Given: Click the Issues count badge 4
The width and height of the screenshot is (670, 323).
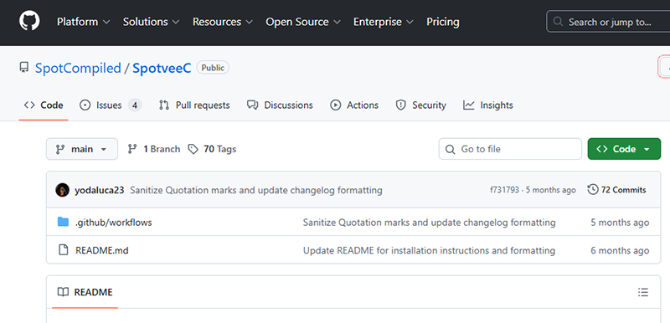Looking at the screenshot, I should tap(135, 105).
